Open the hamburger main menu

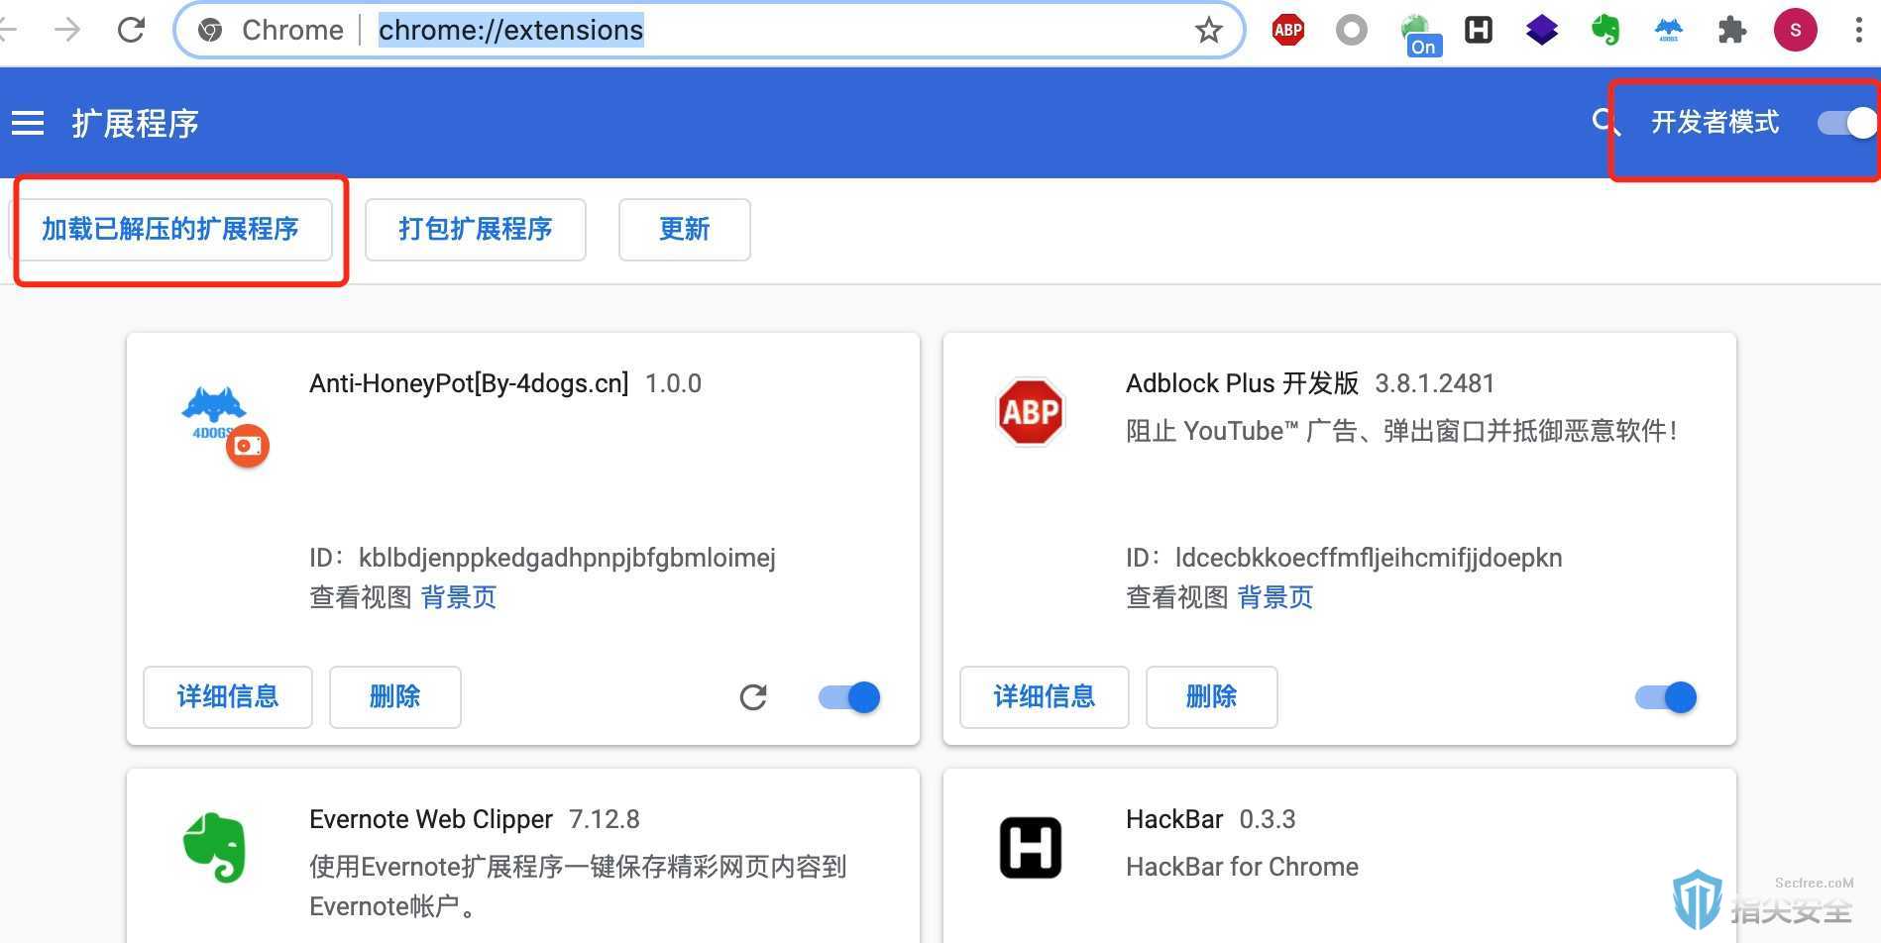tap(28, 123)
